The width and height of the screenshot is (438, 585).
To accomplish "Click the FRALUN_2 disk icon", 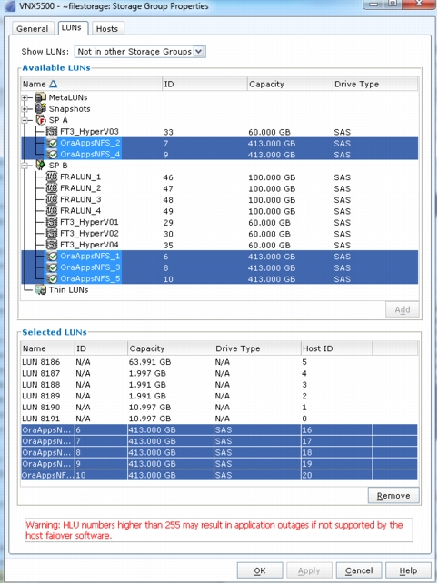I will click(x=52, y=188).
